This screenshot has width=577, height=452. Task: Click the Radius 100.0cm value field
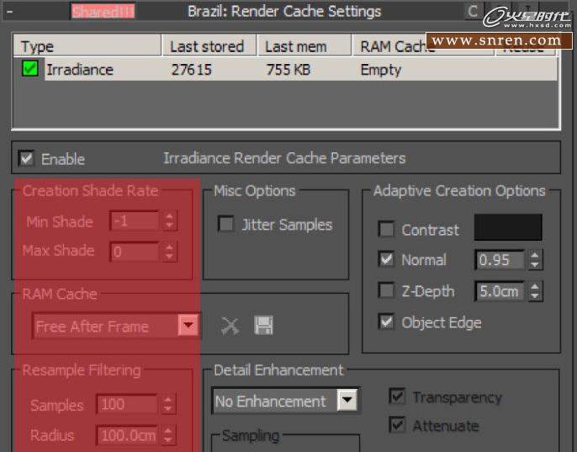click(x=126, y=435)
